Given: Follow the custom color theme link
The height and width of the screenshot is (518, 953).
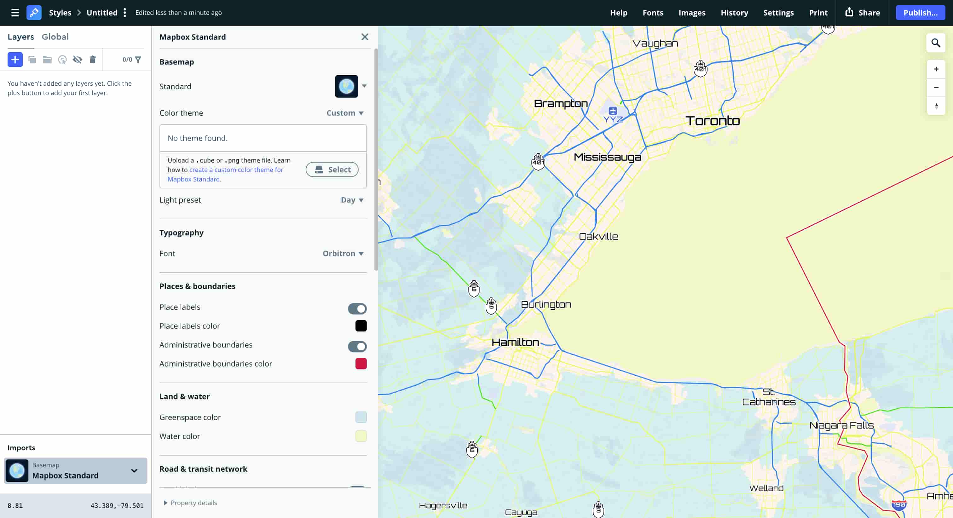Looking at the screenshot, I should click(x=236, y=170).
